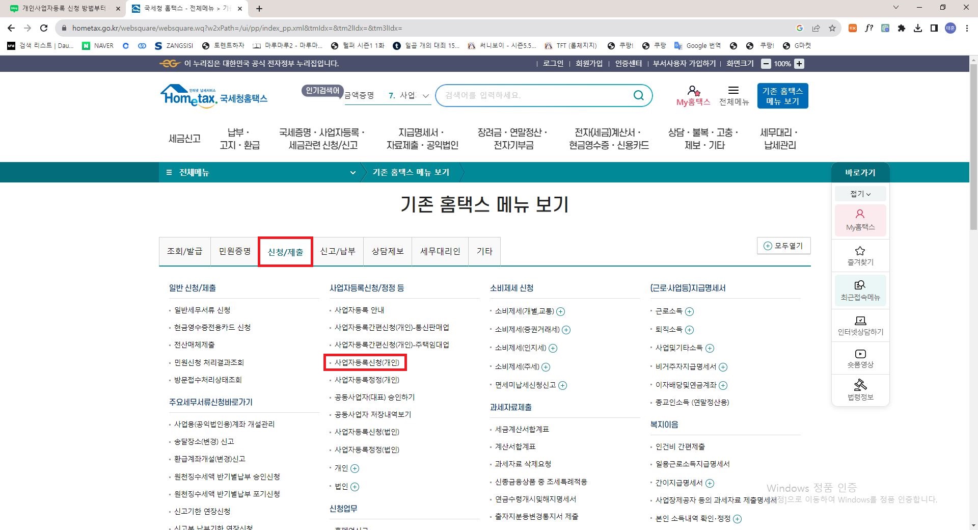Open Chrome three-dot menu
The width and height of the screenshot is (978, 530).
tap(967, 28)
